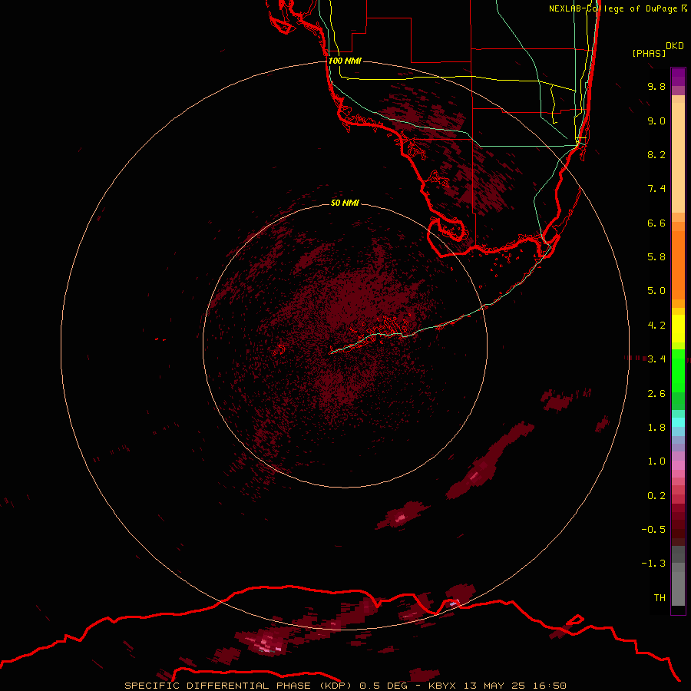Click the TH threshold label on legend
The image size is (691, 691).
pyautogui.click(x=660, y=598)
